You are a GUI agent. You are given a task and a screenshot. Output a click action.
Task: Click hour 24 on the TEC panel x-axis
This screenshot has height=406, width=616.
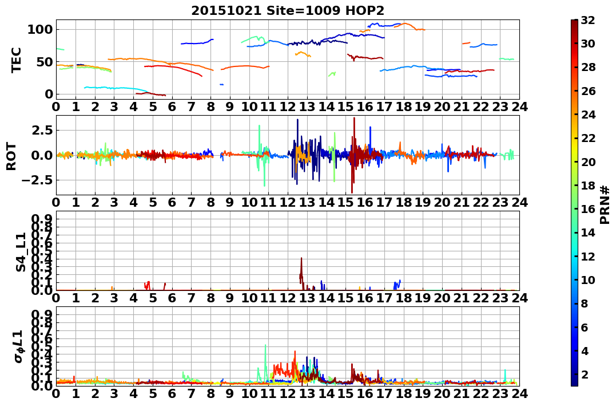[x=519, y=107]
